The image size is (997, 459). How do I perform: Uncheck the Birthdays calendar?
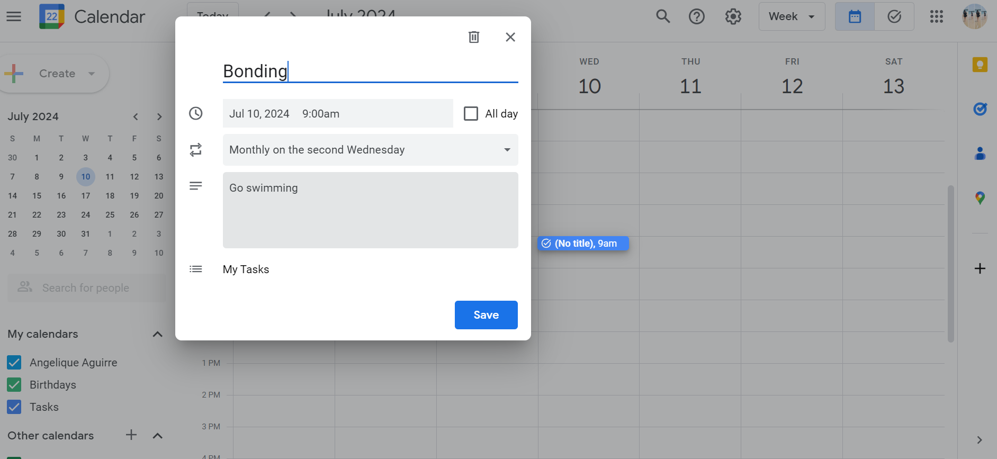point(14,385)
